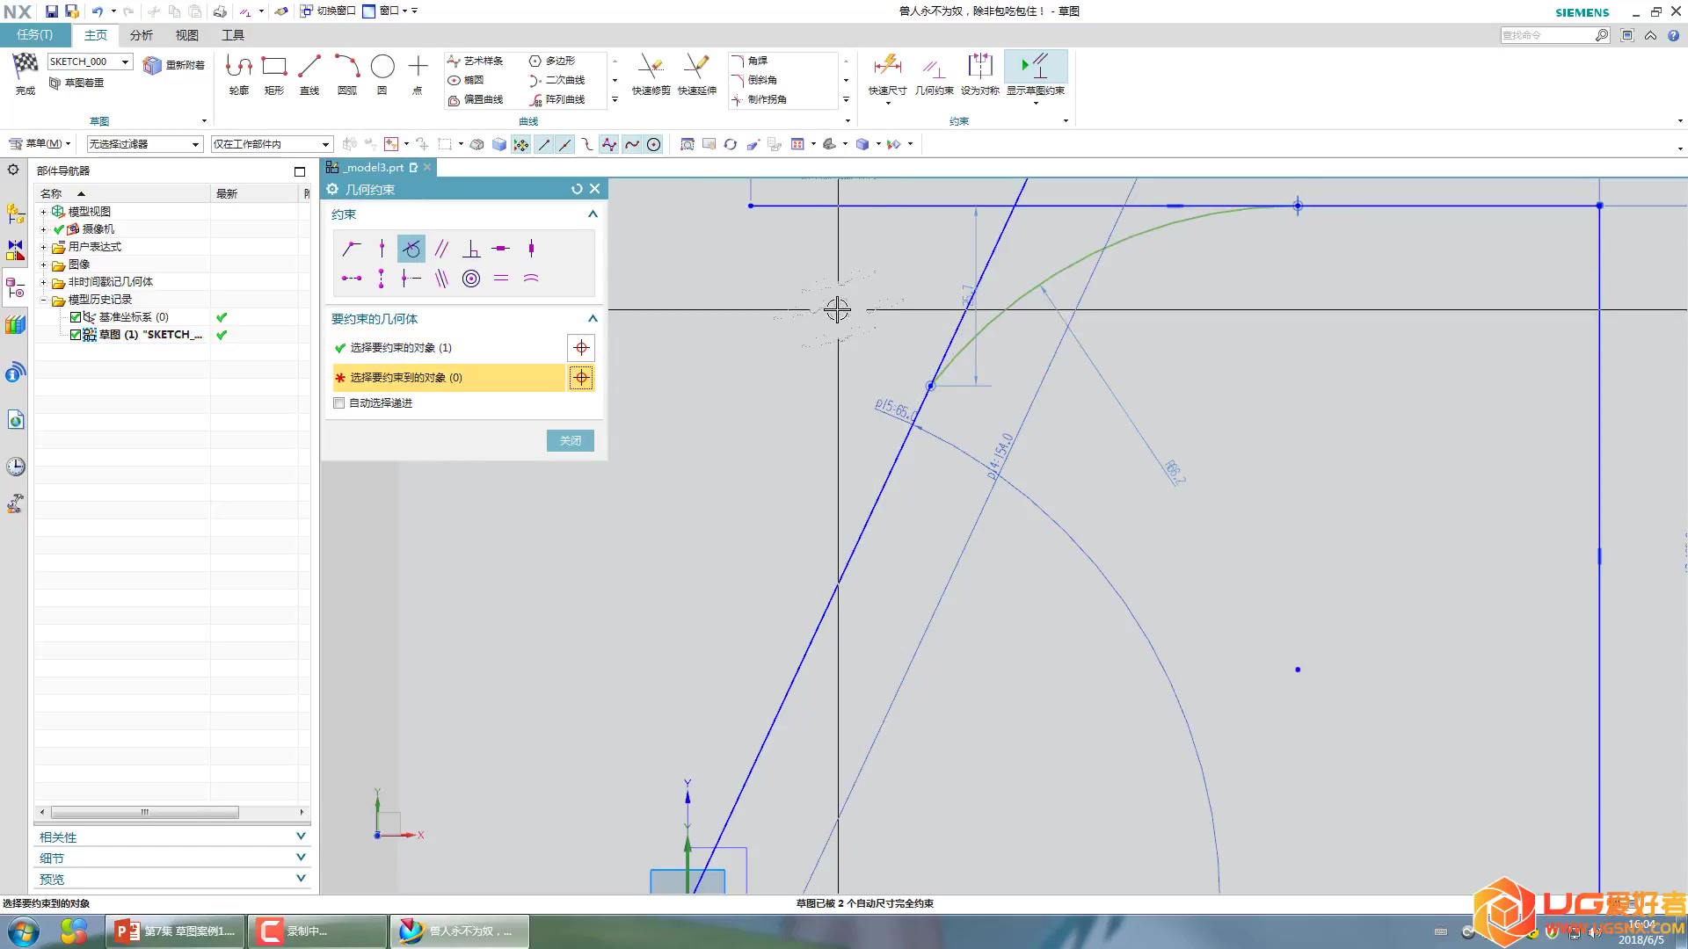Open the Menu(M) button

(x=40, y=144)
